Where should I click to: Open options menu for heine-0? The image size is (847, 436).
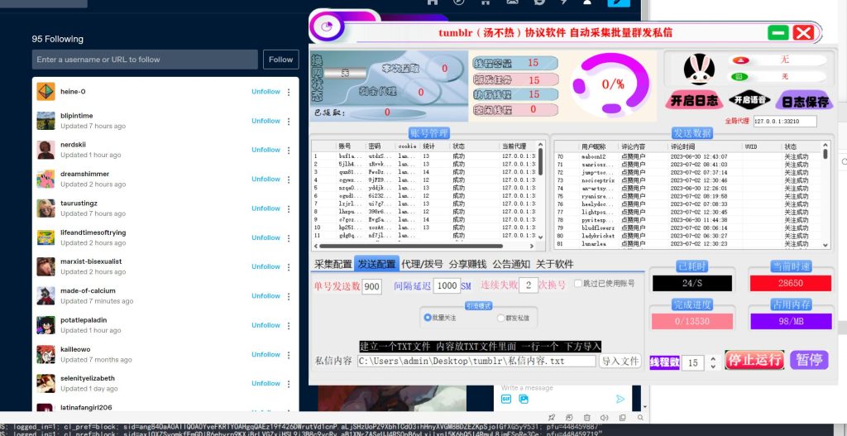click(x=289, y=92)
